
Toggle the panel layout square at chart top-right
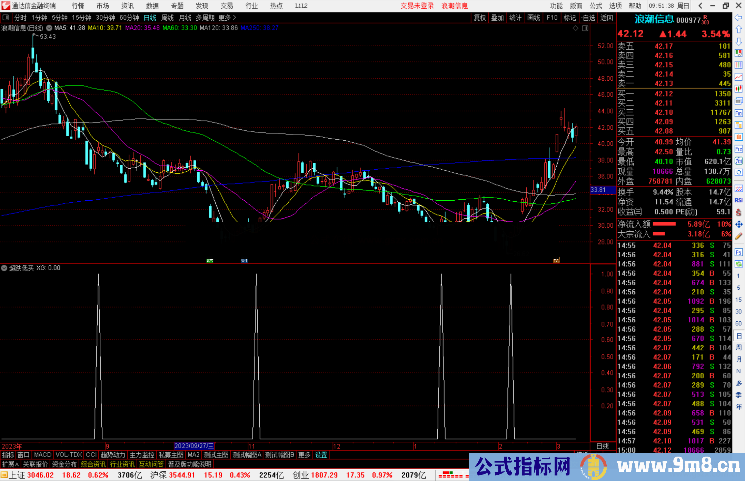pos(585,28)
